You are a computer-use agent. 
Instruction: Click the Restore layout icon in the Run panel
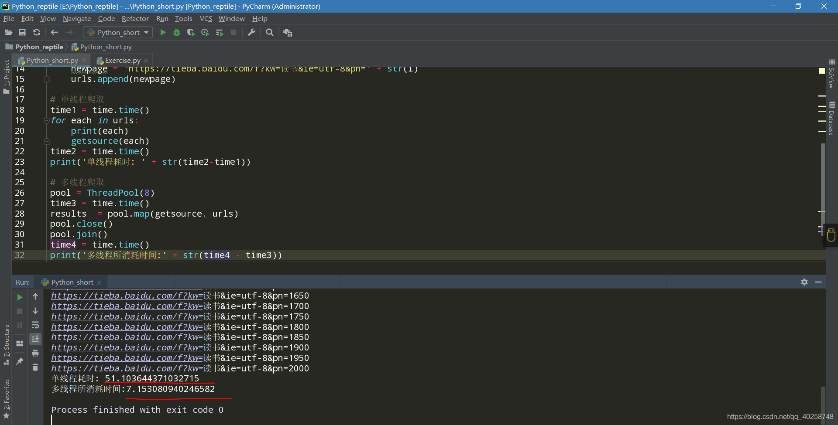(20, 343)
